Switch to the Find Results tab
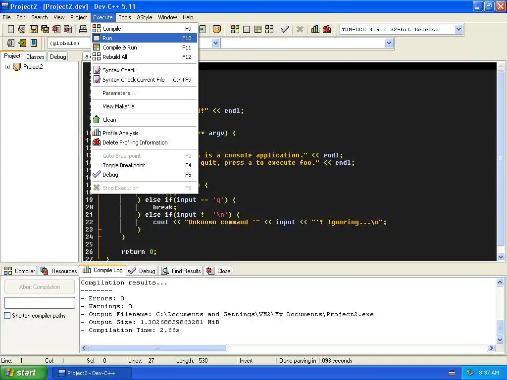This screenshot has width=507, height=380. tap(181, 271)
